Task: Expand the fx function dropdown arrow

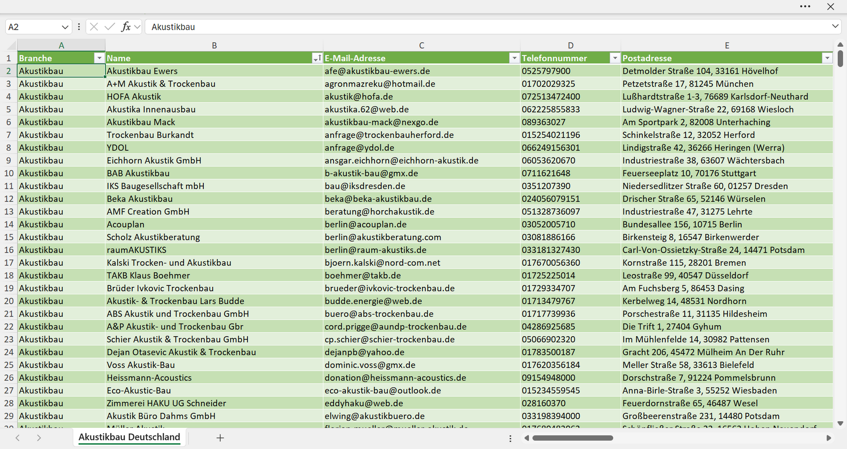Action: 137,27
